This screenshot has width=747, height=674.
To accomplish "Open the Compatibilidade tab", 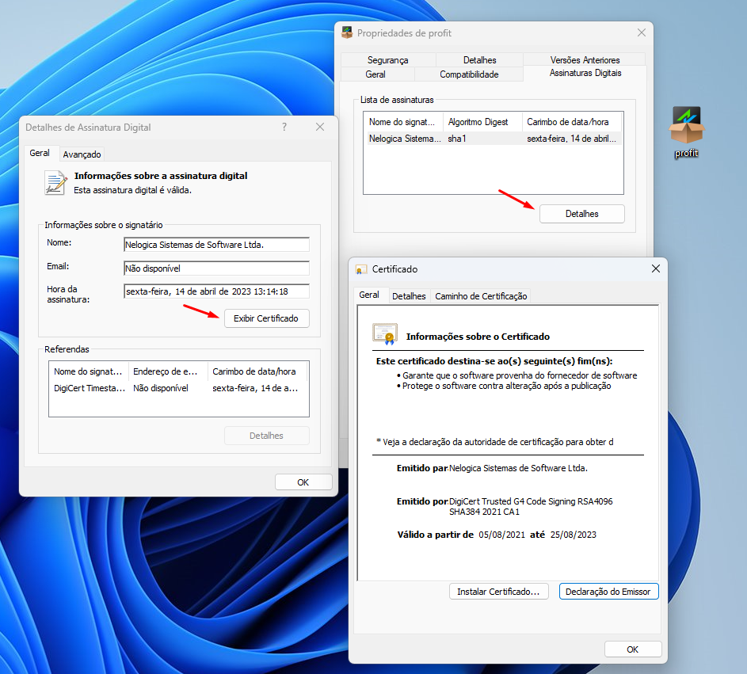I will 469,74.
